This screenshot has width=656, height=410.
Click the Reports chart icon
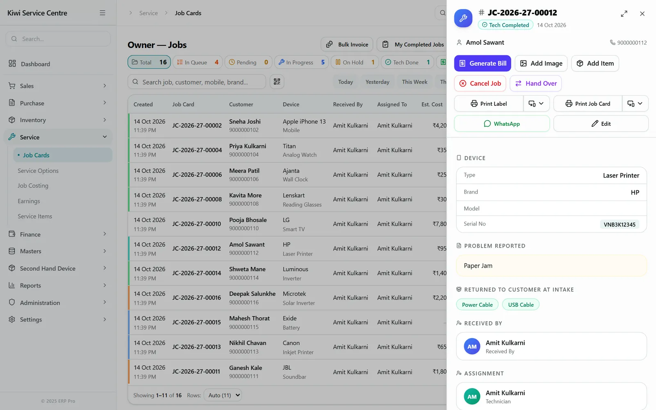tap(12, 285)
